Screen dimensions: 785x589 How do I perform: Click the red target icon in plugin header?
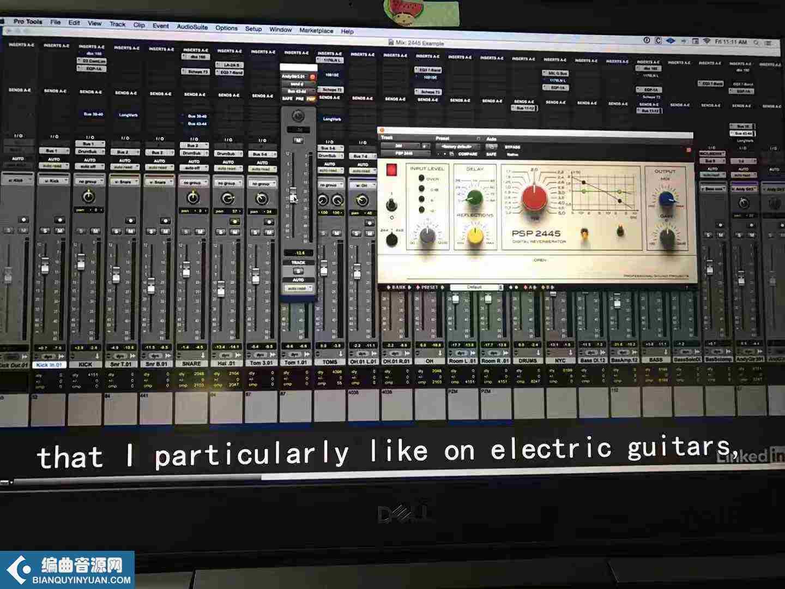(x=688, y=149)
